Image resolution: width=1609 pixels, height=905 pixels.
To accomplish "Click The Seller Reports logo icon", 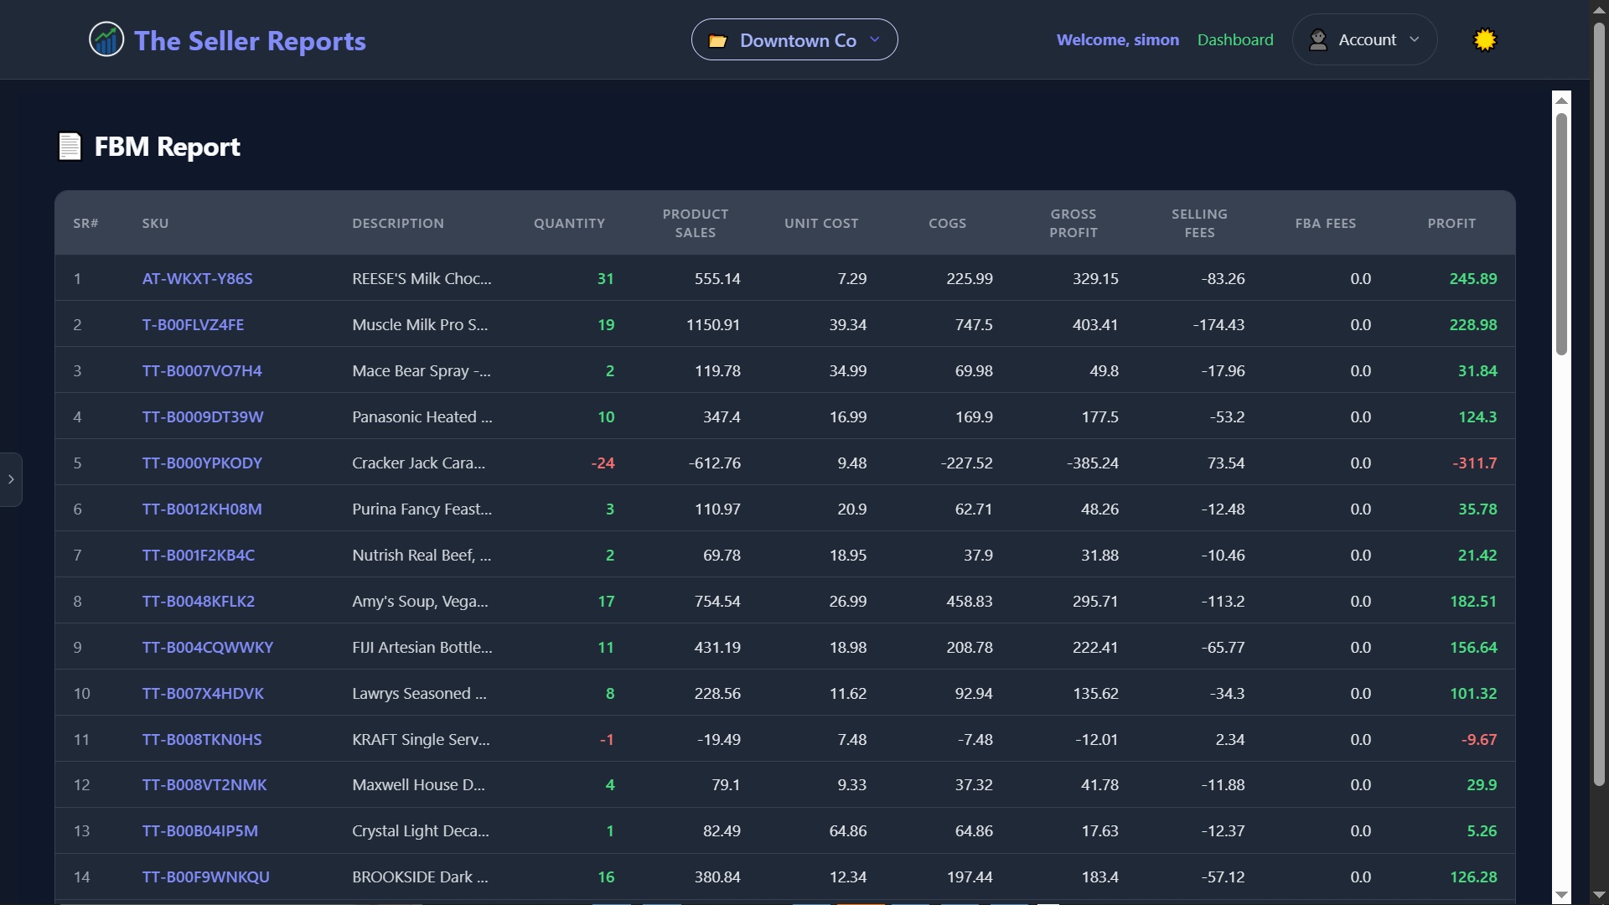I will 106,39.
